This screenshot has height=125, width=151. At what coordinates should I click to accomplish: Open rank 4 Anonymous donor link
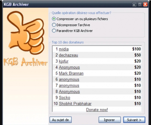(69, 67)
